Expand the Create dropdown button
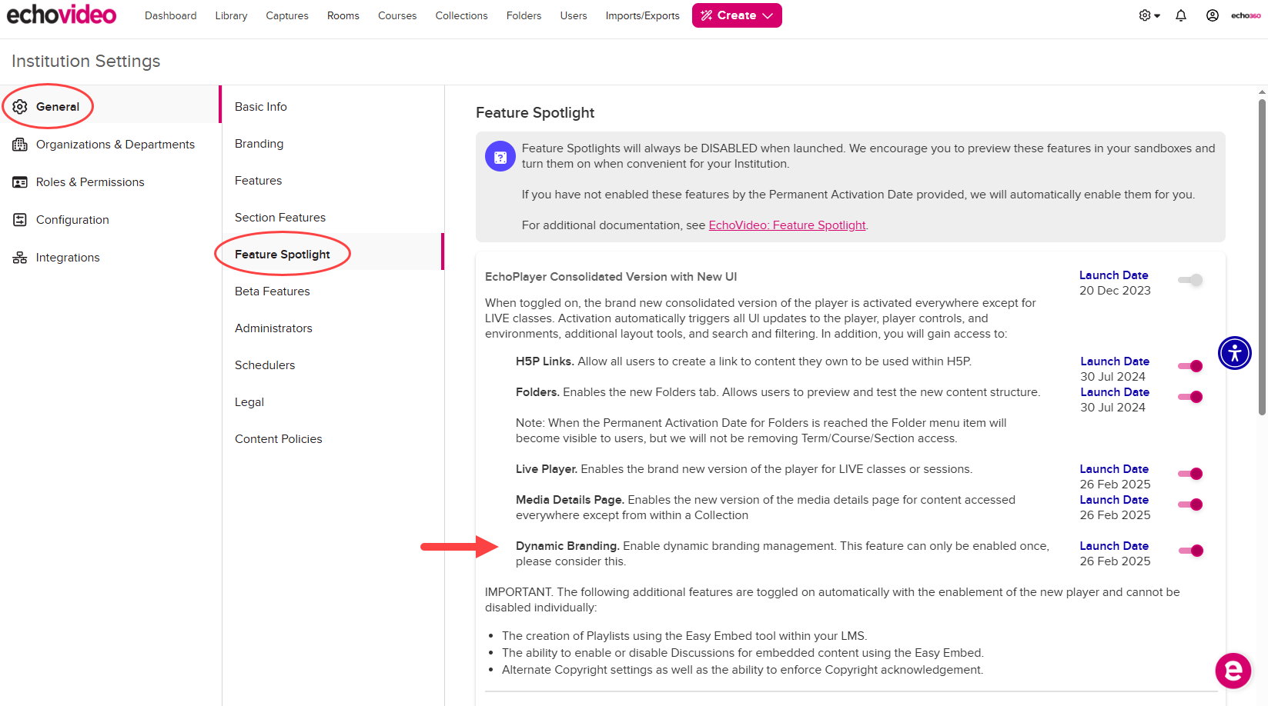 tap(737, 15)
